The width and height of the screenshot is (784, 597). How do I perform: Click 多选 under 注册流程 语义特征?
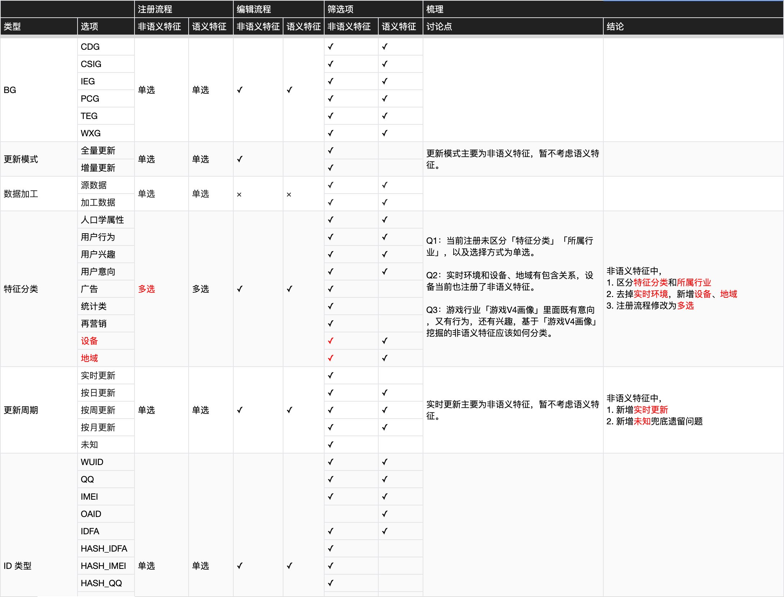coord(201,289)
